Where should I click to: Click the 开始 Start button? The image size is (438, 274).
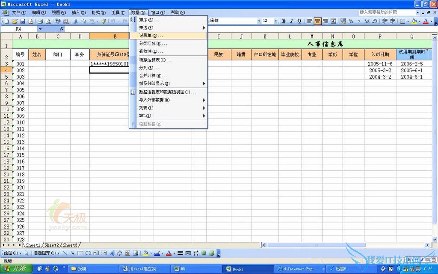coord(15,269)
